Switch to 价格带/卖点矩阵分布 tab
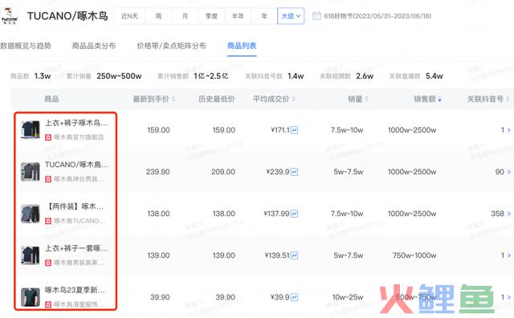Screen dimensions: 514x318 171,46
